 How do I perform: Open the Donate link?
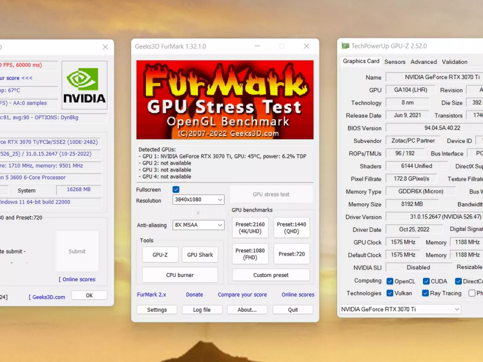194,294
